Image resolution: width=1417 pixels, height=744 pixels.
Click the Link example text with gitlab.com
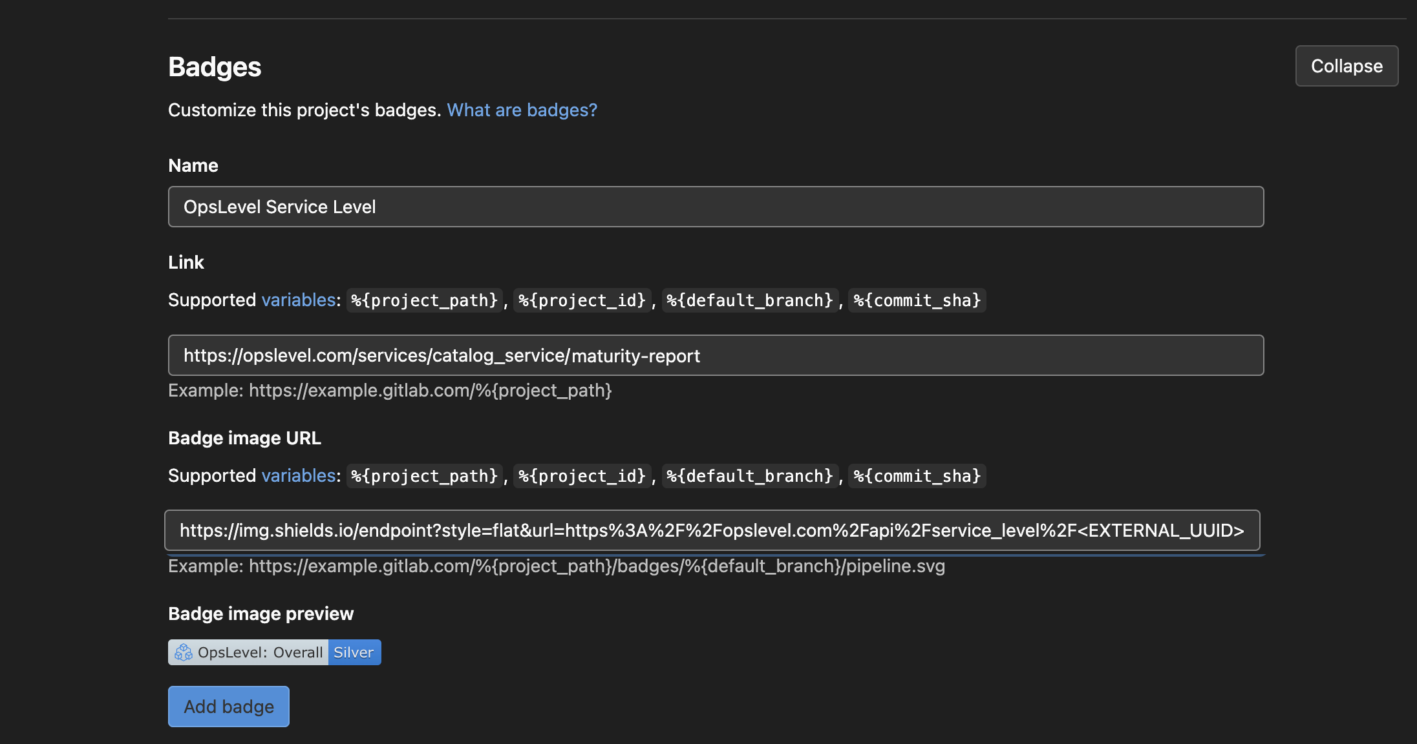click(x=390, y=390)
